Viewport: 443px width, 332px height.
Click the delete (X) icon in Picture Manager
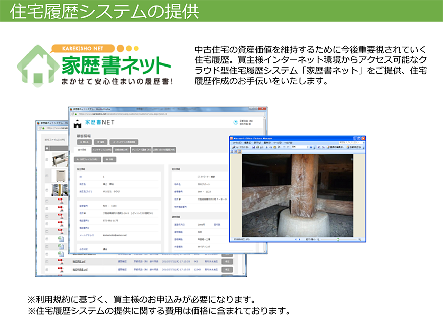tap(279, 148)
